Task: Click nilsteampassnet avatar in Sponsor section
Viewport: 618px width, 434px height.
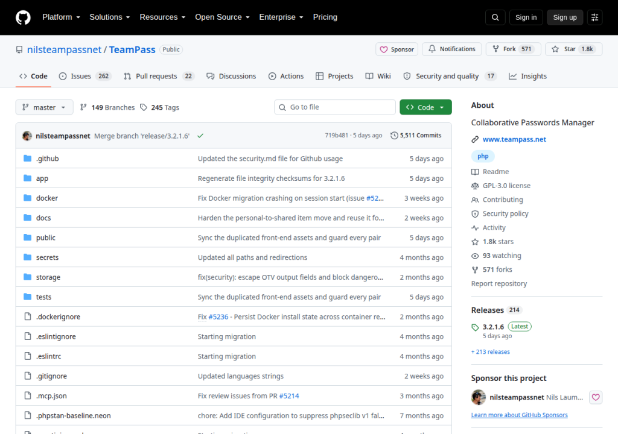Action: point(479,397)
